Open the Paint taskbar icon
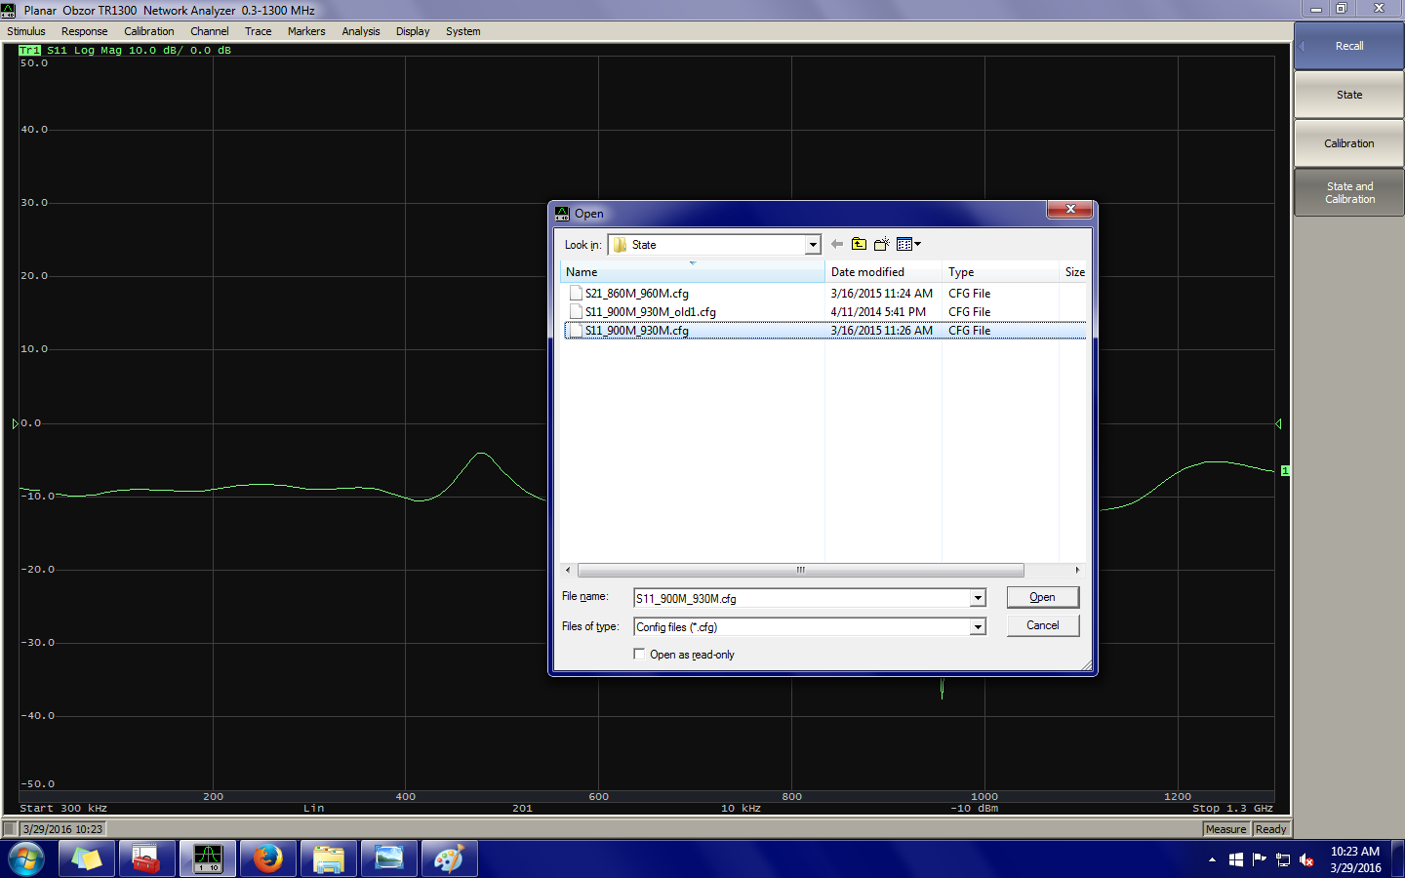This screenshot has width=1405, height=878. (449, 858)
